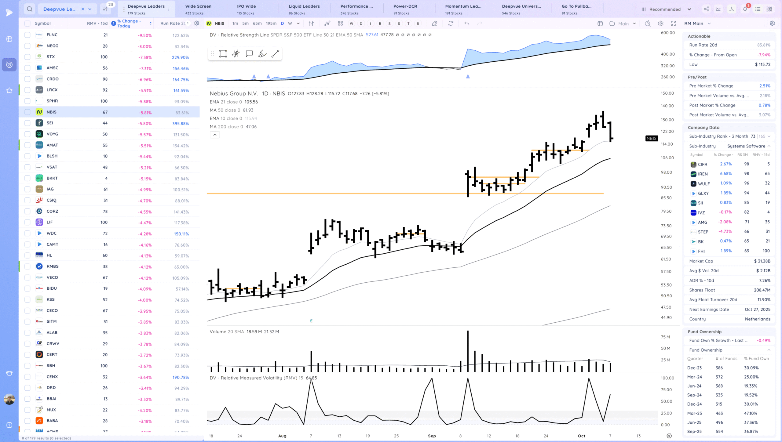Viewport: 782px width, 442px height.
Task: Open the fullscreen chart icon
Action: click(x=673, y=24)
